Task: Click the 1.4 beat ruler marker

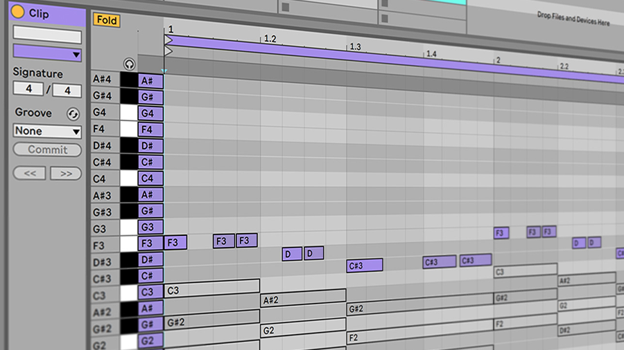Action: pos(431,53)
